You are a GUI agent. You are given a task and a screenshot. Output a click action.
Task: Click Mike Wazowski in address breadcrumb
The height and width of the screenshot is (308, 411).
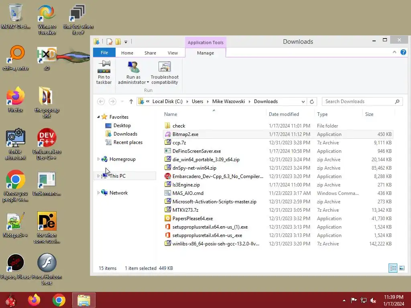pos(228,101)
